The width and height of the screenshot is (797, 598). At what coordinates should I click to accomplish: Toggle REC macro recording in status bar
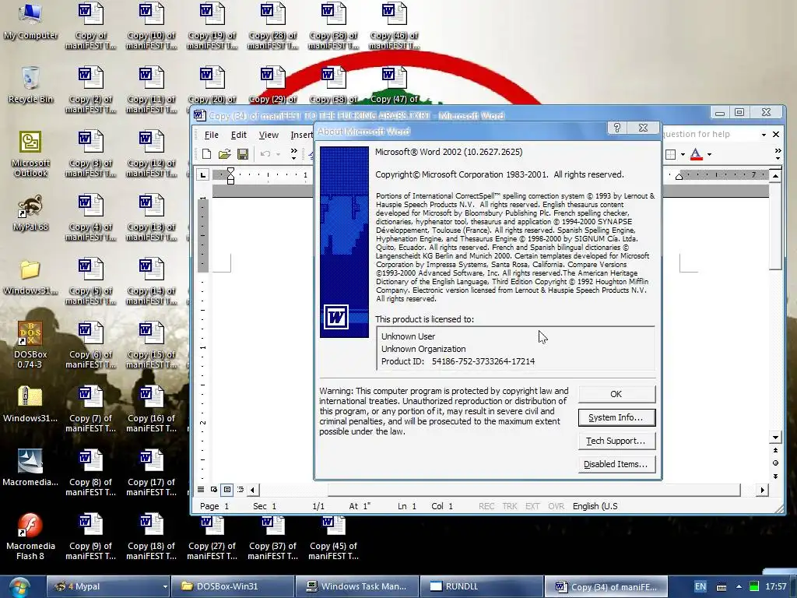(486, 506)
